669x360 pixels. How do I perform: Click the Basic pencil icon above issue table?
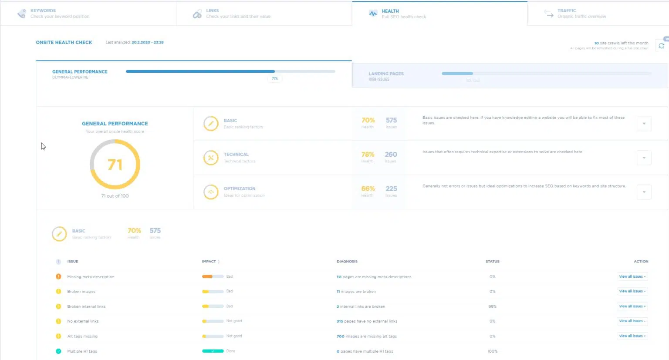point(59,234)
